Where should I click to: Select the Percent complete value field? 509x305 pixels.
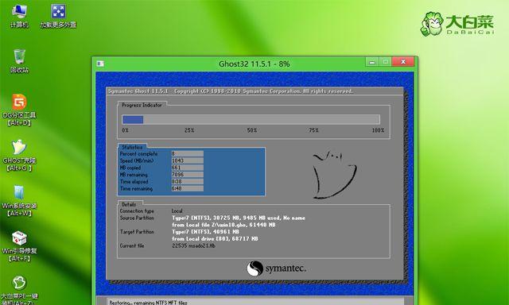(x=188, y=153)
